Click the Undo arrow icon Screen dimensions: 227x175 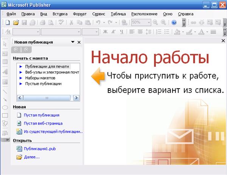(x=98, y=23)
